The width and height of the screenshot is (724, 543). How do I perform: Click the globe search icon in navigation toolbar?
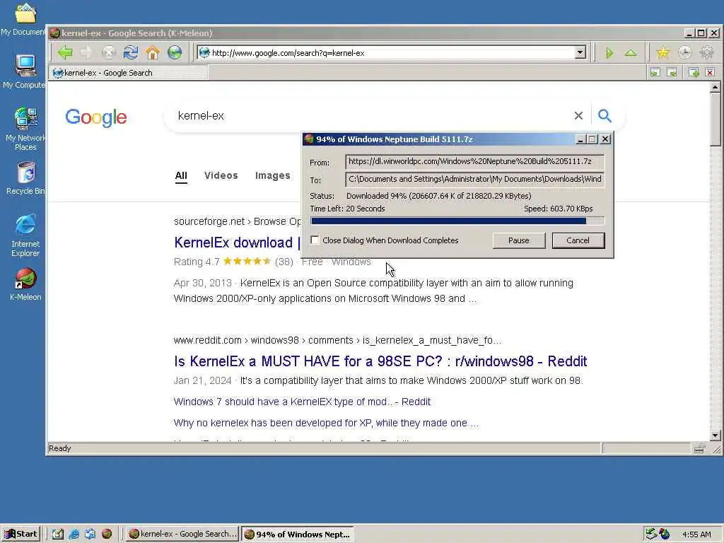pos(175,52)
